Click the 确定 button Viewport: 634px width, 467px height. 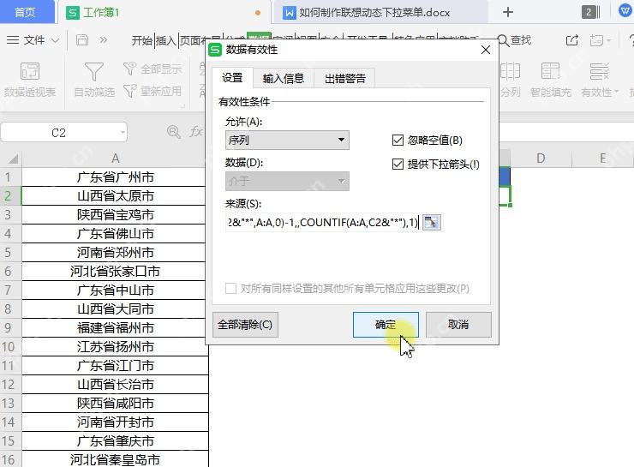pos(386,325)
